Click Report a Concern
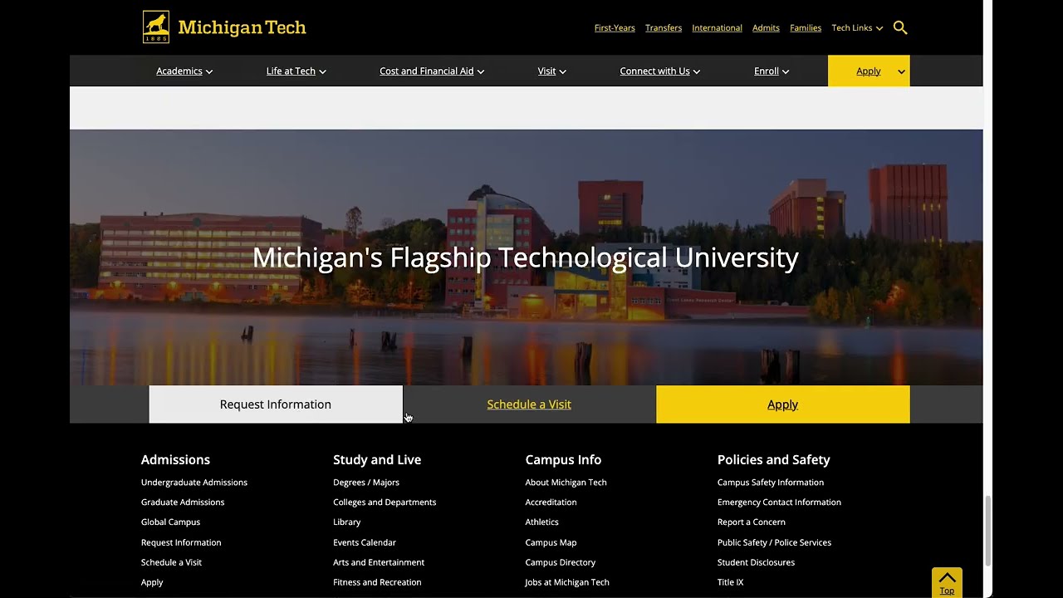The height and width of the screenshot is (598, 1063). click(x=752, y=522)
